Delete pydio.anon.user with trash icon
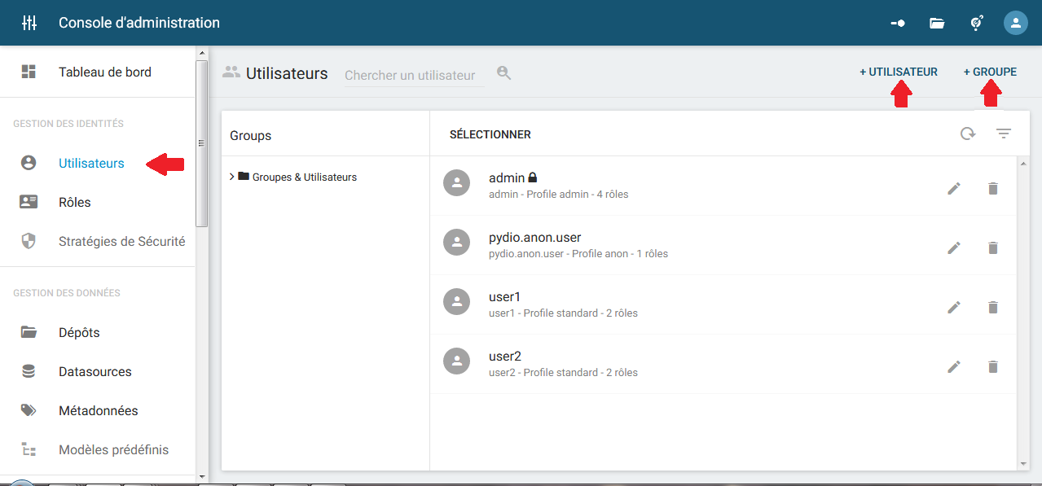The image size is (1042, 486). (x=992, y=248)
